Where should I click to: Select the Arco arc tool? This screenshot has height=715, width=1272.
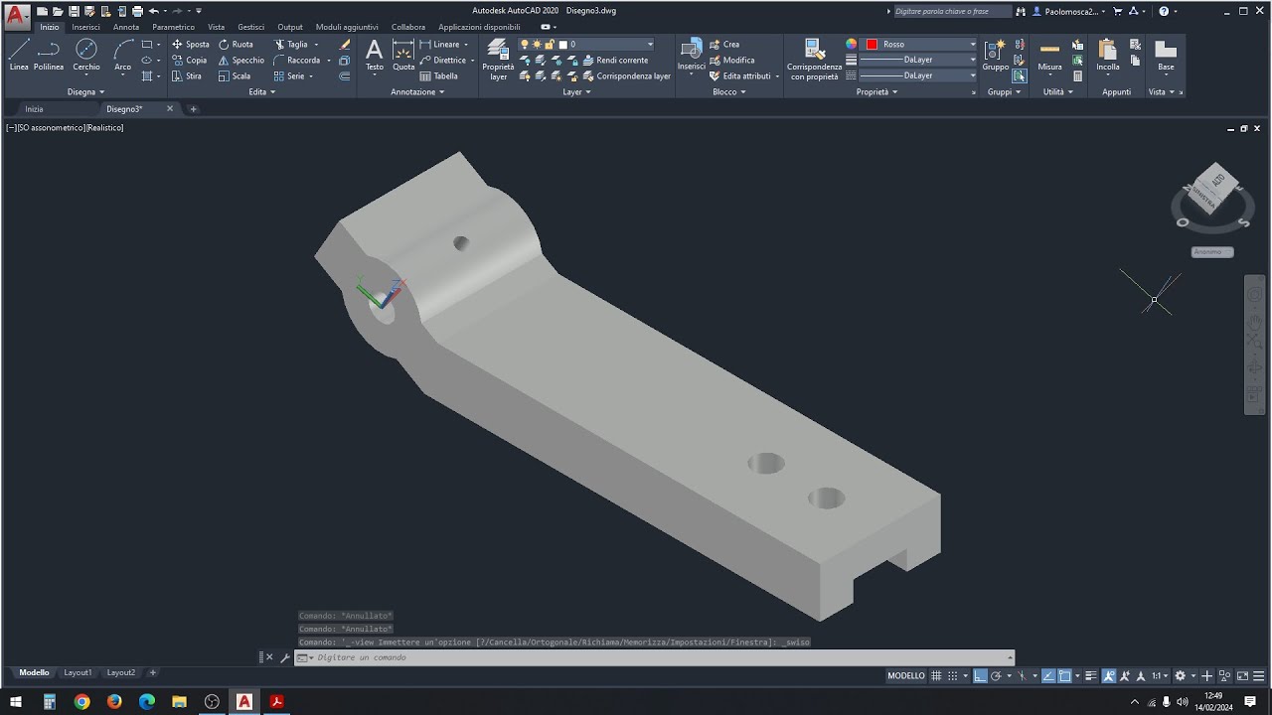click(122, 55)
